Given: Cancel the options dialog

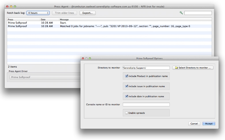Looking at the screenshot, I should (194, 124).
